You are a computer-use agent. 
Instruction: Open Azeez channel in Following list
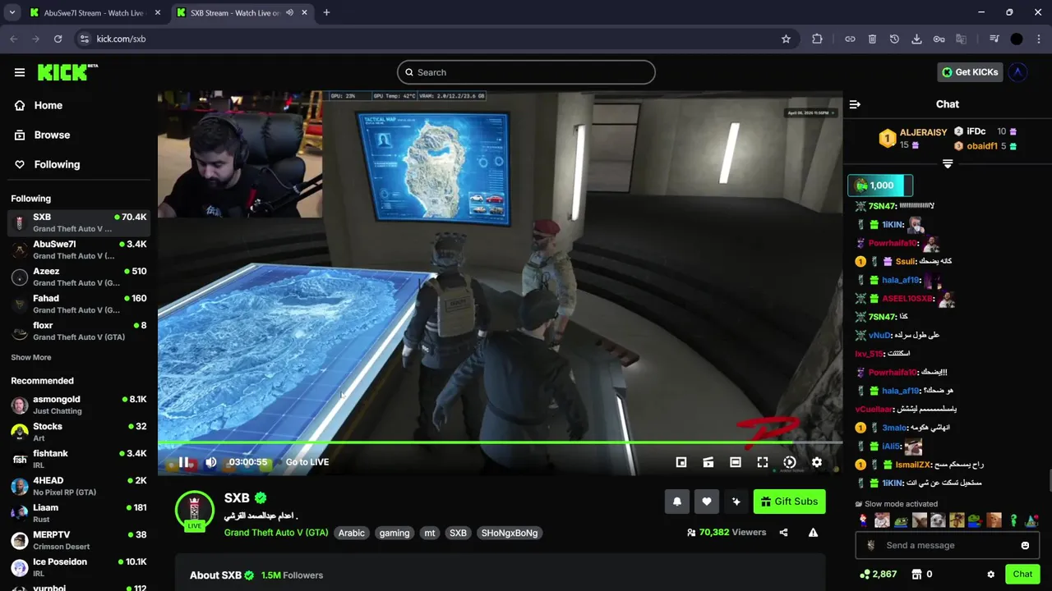click(x=79, y=277)
